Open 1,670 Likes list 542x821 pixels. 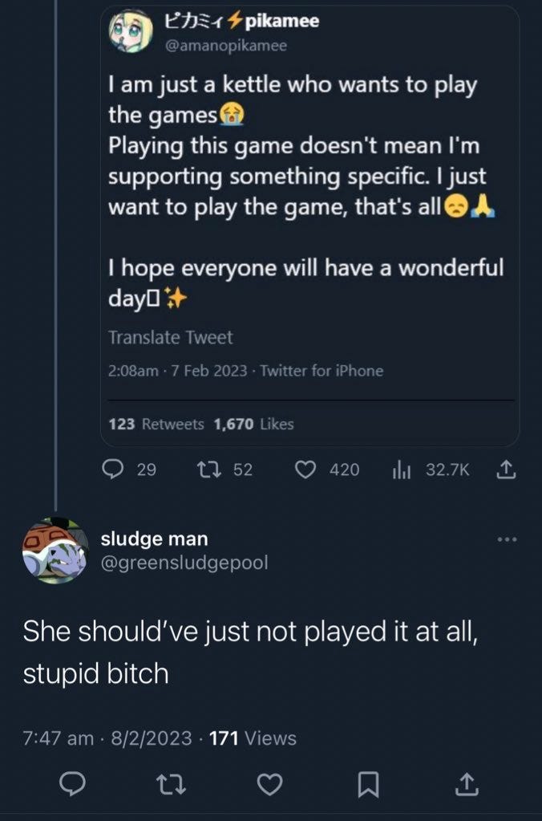pos(253,424)
